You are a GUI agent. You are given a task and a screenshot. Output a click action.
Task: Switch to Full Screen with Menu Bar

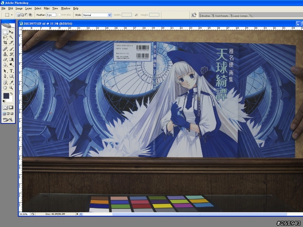(8, 113)
